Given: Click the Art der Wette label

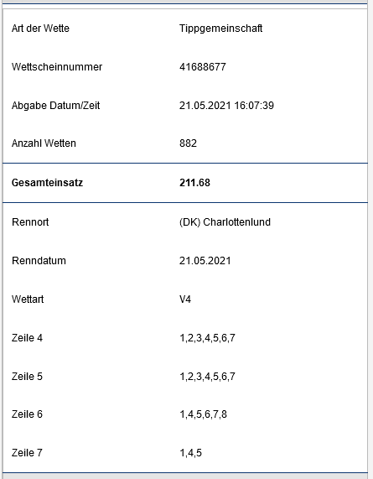Looking at the screenshot, I should (x=40, y=29).
